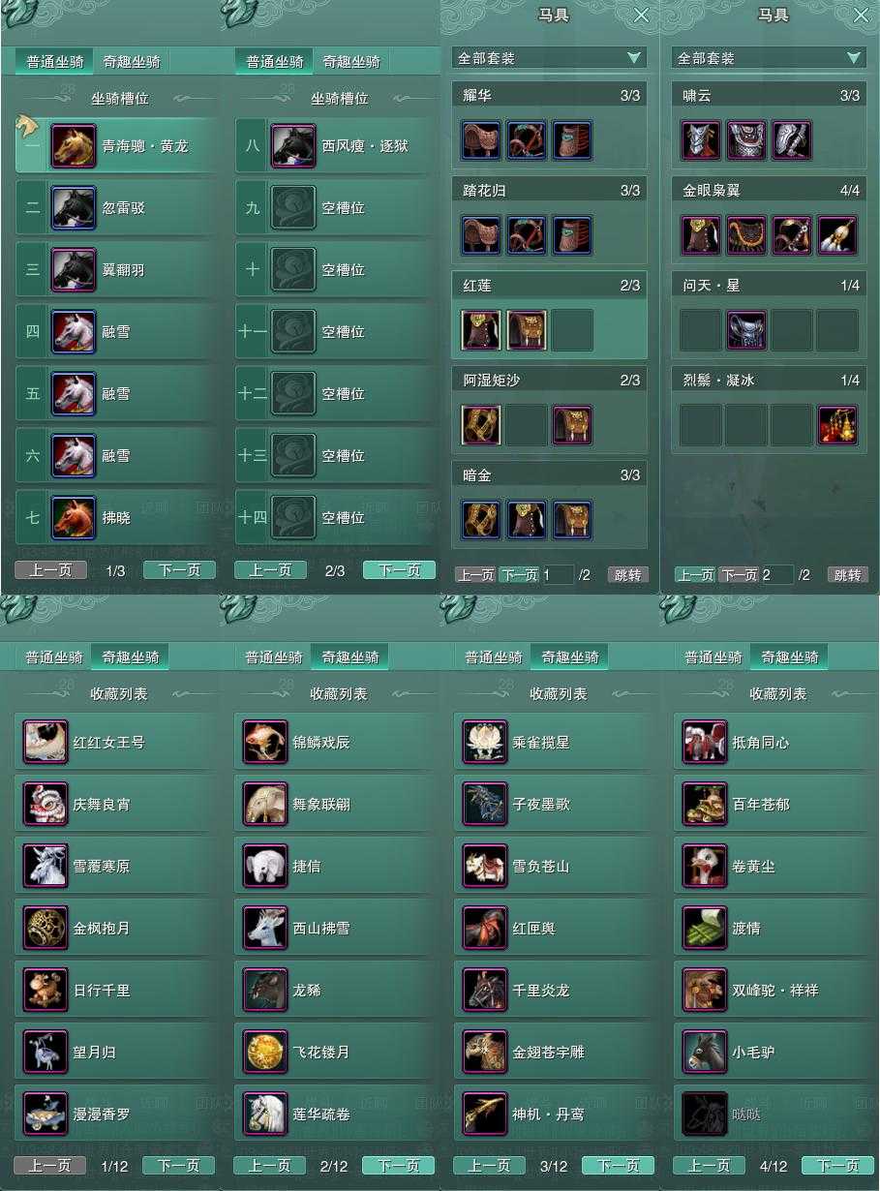Click 跳转 button in 耀华 gear panel
Screen dimensions: 880x1191
pos(628,575)
